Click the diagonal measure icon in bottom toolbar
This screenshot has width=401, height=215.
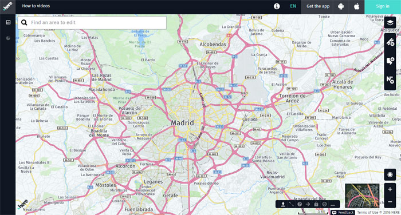pos(291,204)
